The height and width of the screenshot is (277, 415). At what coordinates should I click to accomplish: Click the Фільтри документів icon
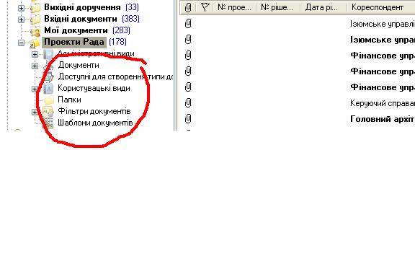tap(48, 112)
